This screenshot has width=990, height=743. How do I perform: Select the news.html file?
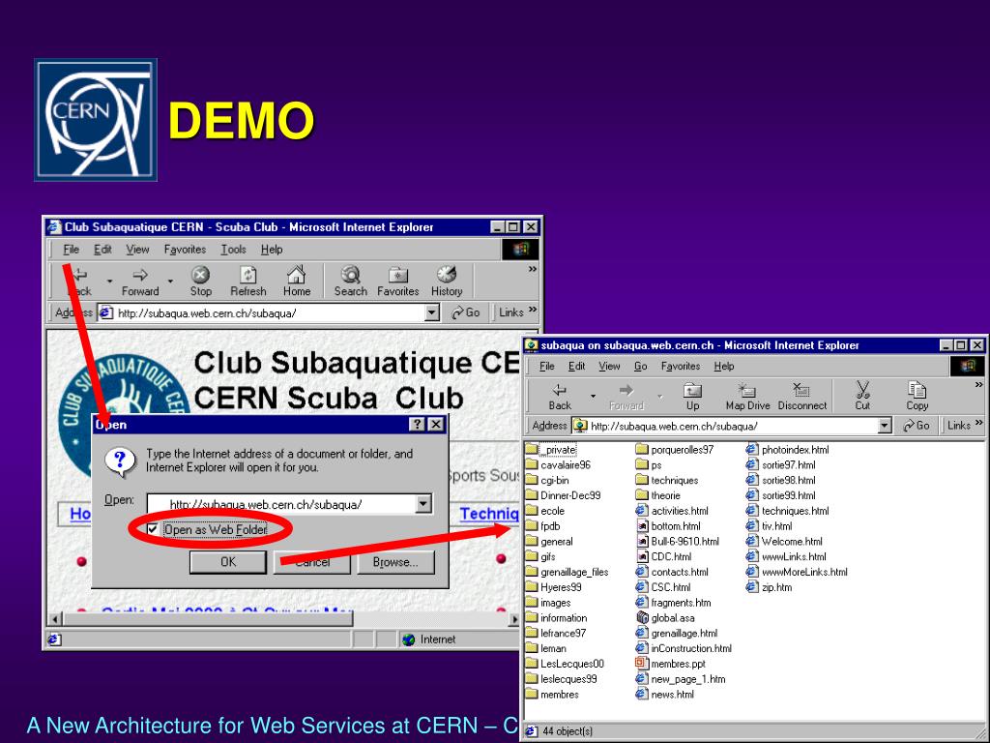click(665, 695)
